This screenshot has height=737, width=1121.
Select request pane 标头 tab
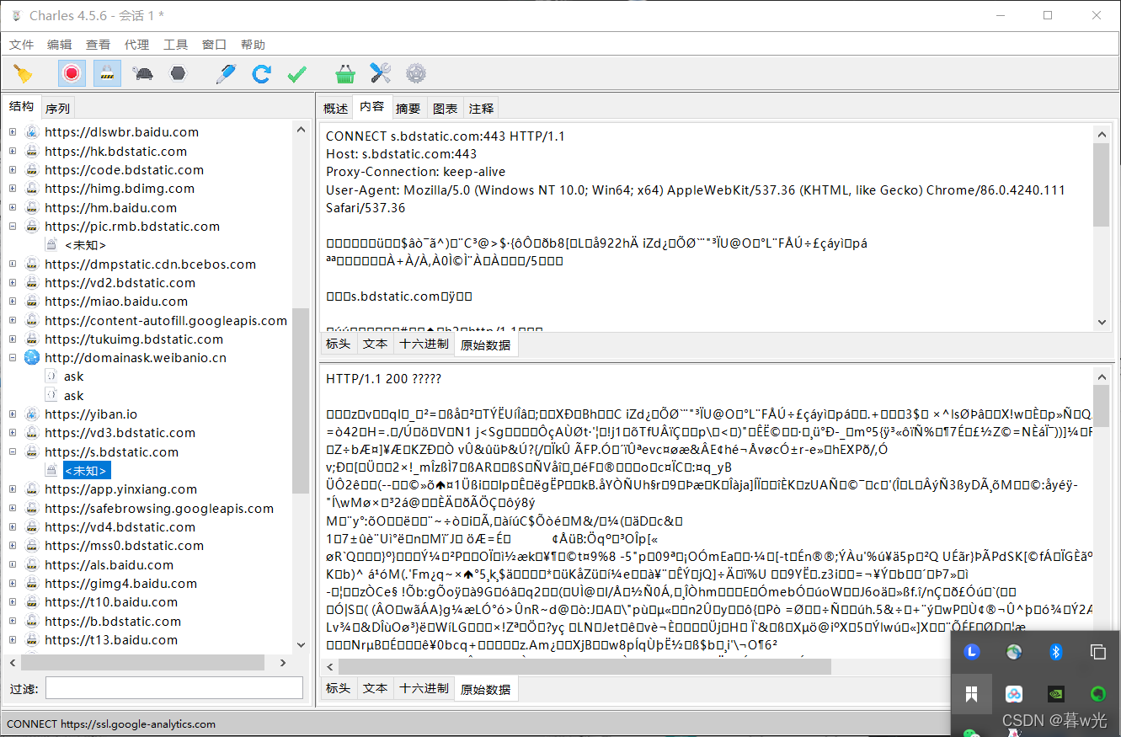pyautogui.click(x=338, y=344)
